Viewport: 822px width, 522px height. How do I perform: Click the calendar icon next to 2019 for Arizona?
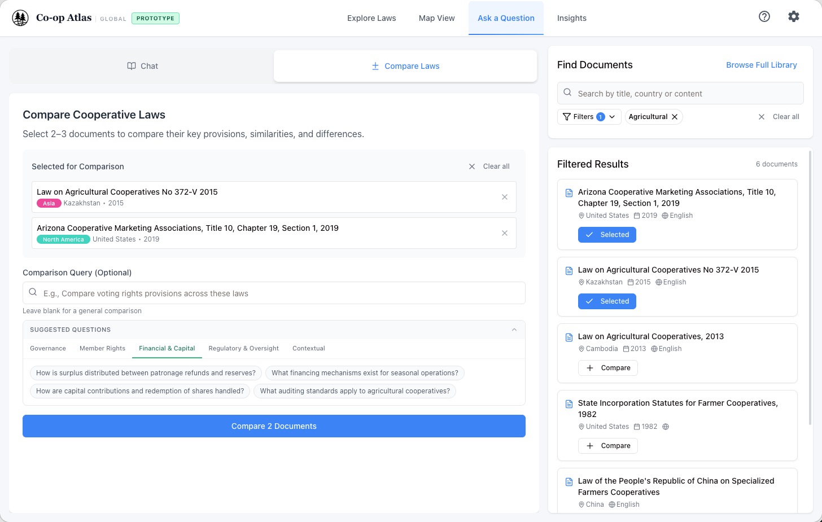point(637,216)
